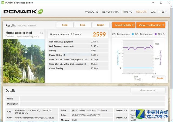The image size is (173, 122).
Task: Click View raw result button
Action: (x=148, y=90)
